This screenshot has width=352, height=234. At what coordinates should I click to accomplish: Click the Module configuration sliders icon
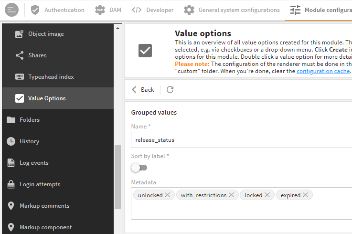point(295,10)
